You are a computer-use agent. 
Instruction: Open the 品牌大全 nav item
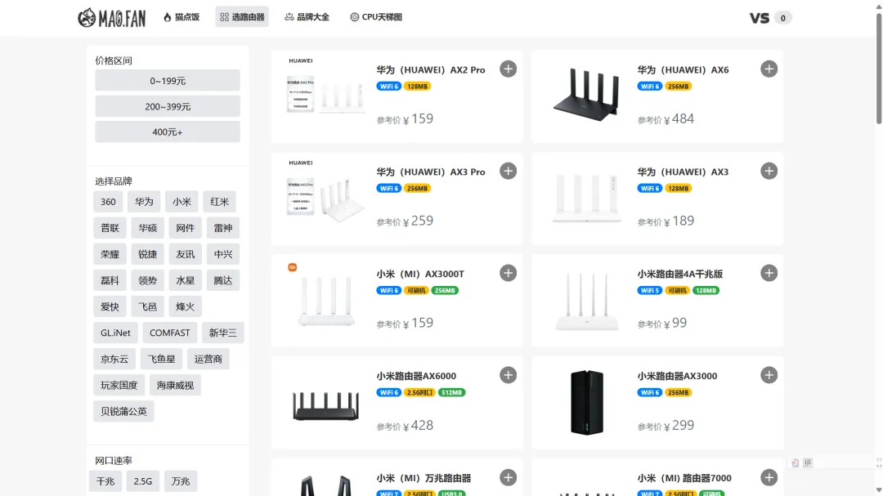click(307, 17)
